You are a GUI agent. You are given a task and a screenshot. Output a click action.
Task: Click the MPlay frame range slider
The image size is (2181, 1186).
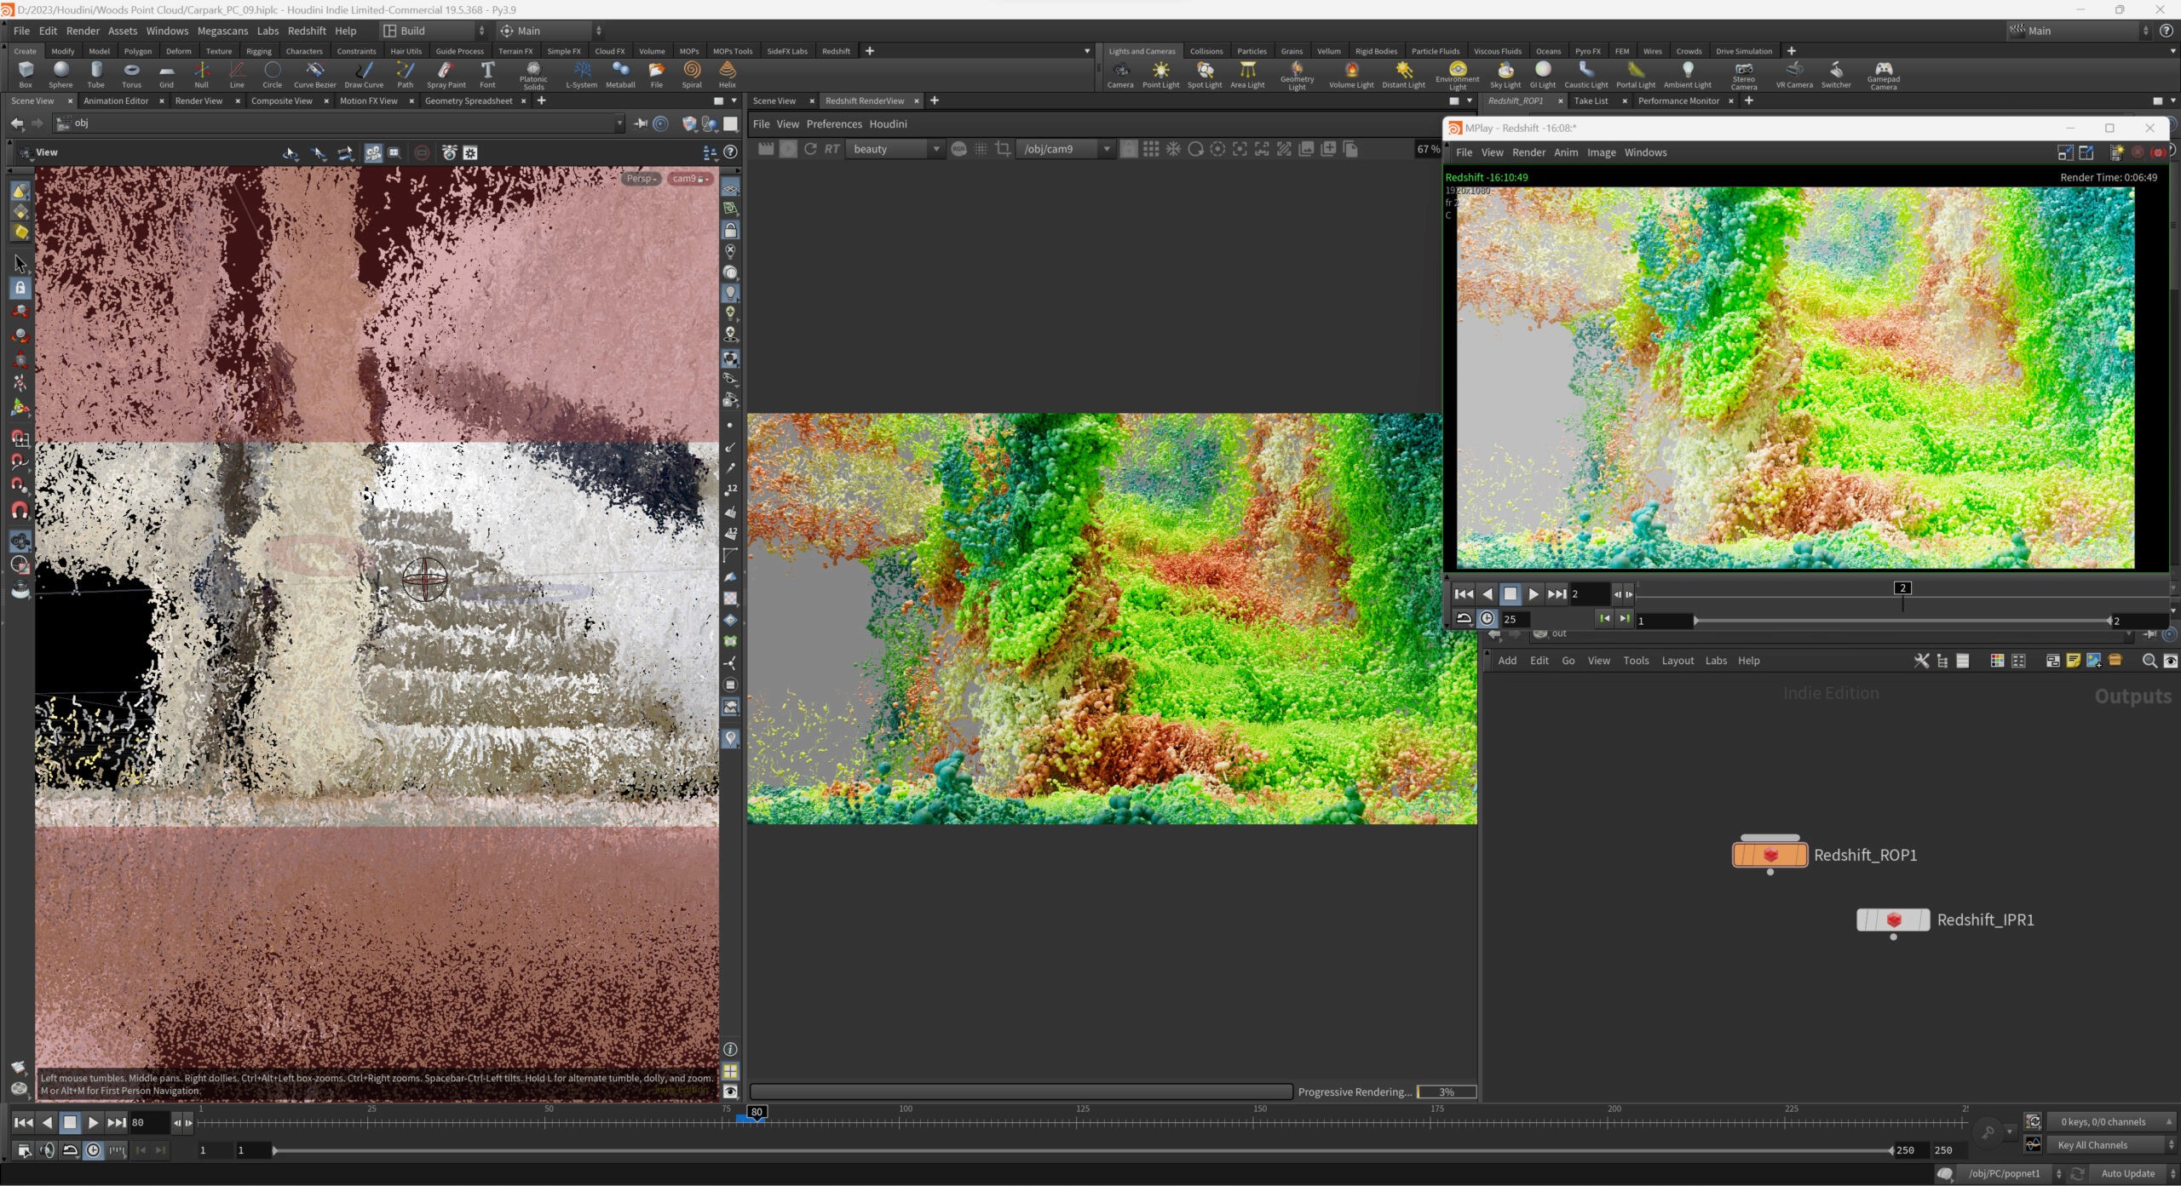(x=1902, y=621)
